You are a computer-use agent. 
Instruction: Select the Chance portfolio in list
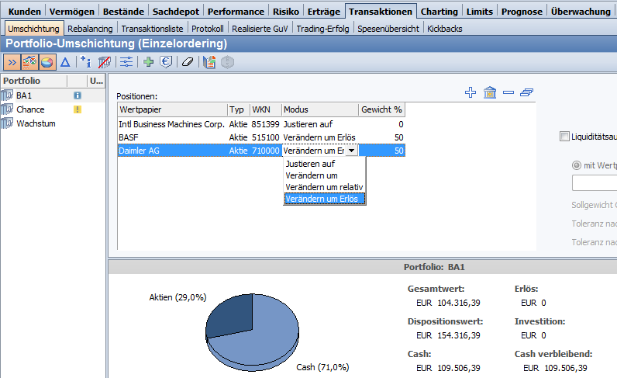coord(30,109)
